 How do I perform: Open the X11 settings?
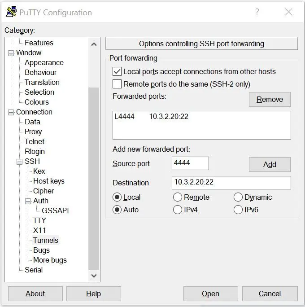(39, 230)
